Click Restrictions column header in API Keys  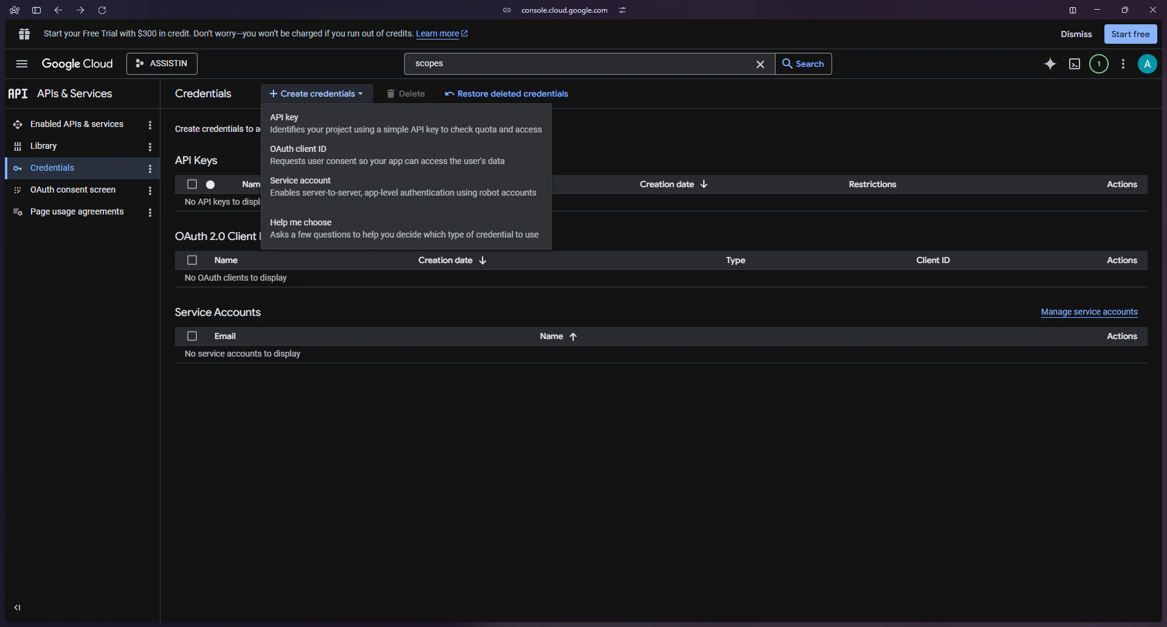coord(872,184)
